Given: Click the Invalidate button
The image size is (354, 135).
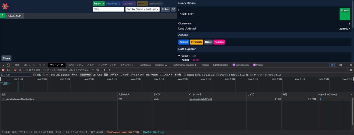Looking at the screenshot, I should [196, 42].
